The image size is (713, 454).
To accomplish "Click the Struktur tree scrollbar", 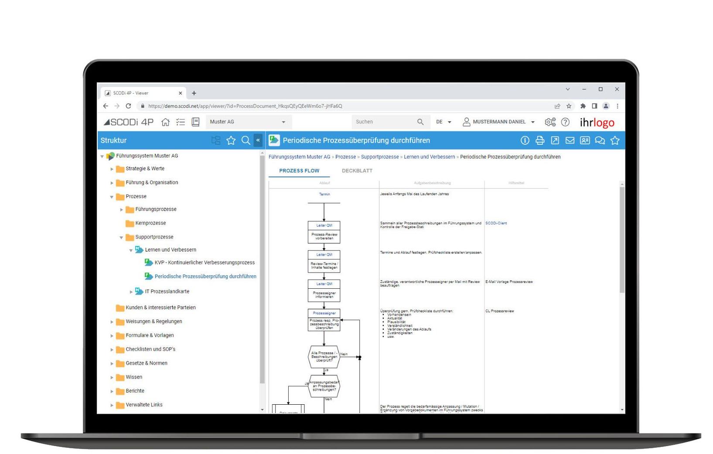I will pos(262,270).
